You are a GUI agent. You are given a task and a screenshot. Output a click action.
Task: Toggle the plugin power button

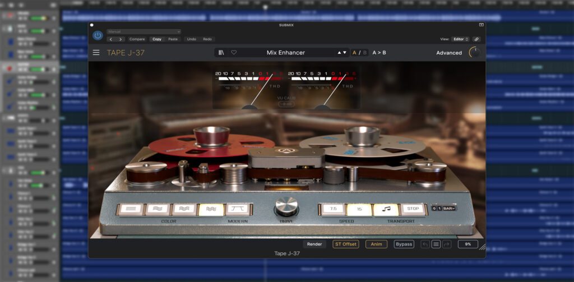tap(98, 35)
